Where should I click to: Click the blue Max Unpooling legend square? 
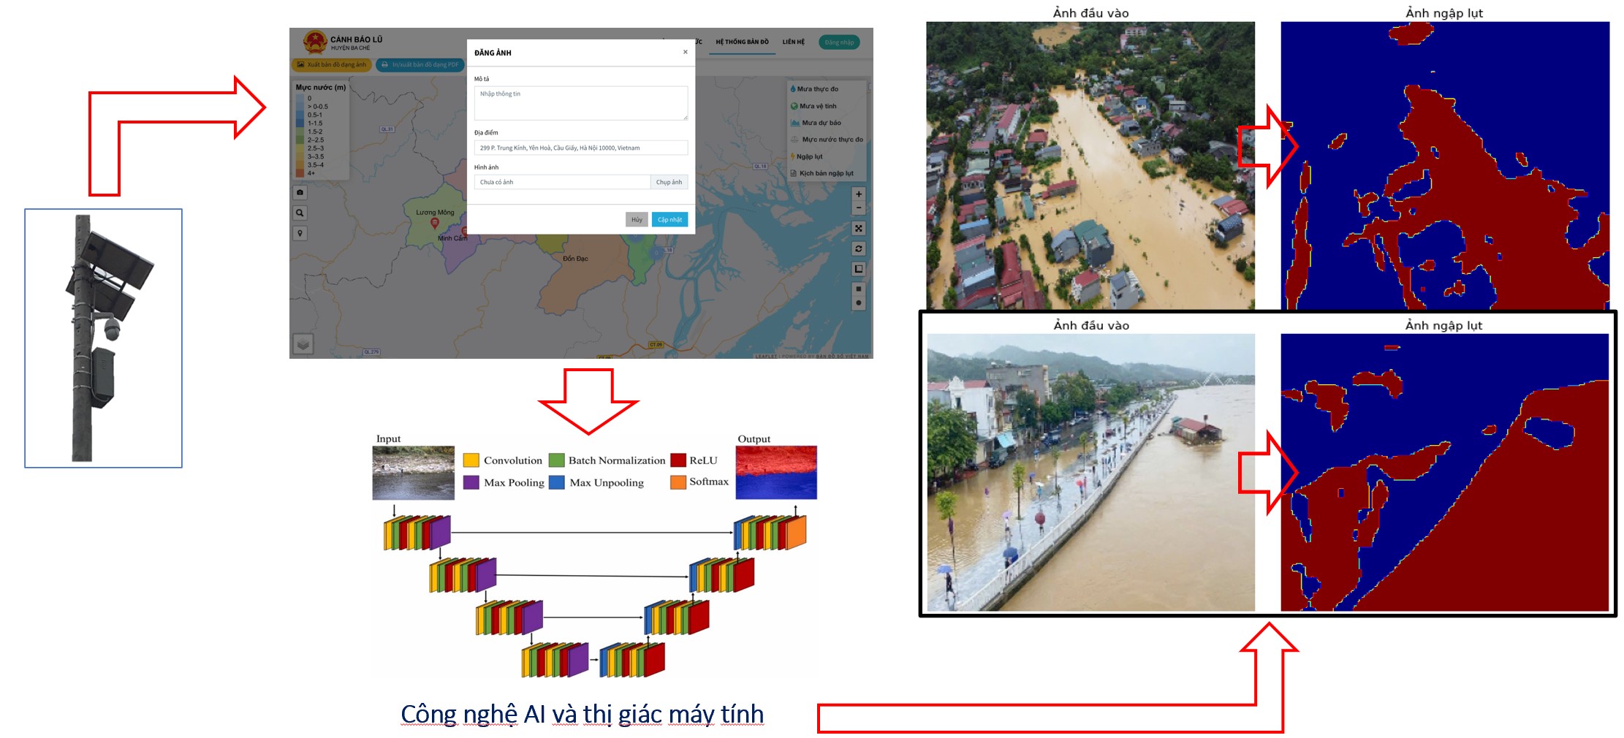click(557, 482)
